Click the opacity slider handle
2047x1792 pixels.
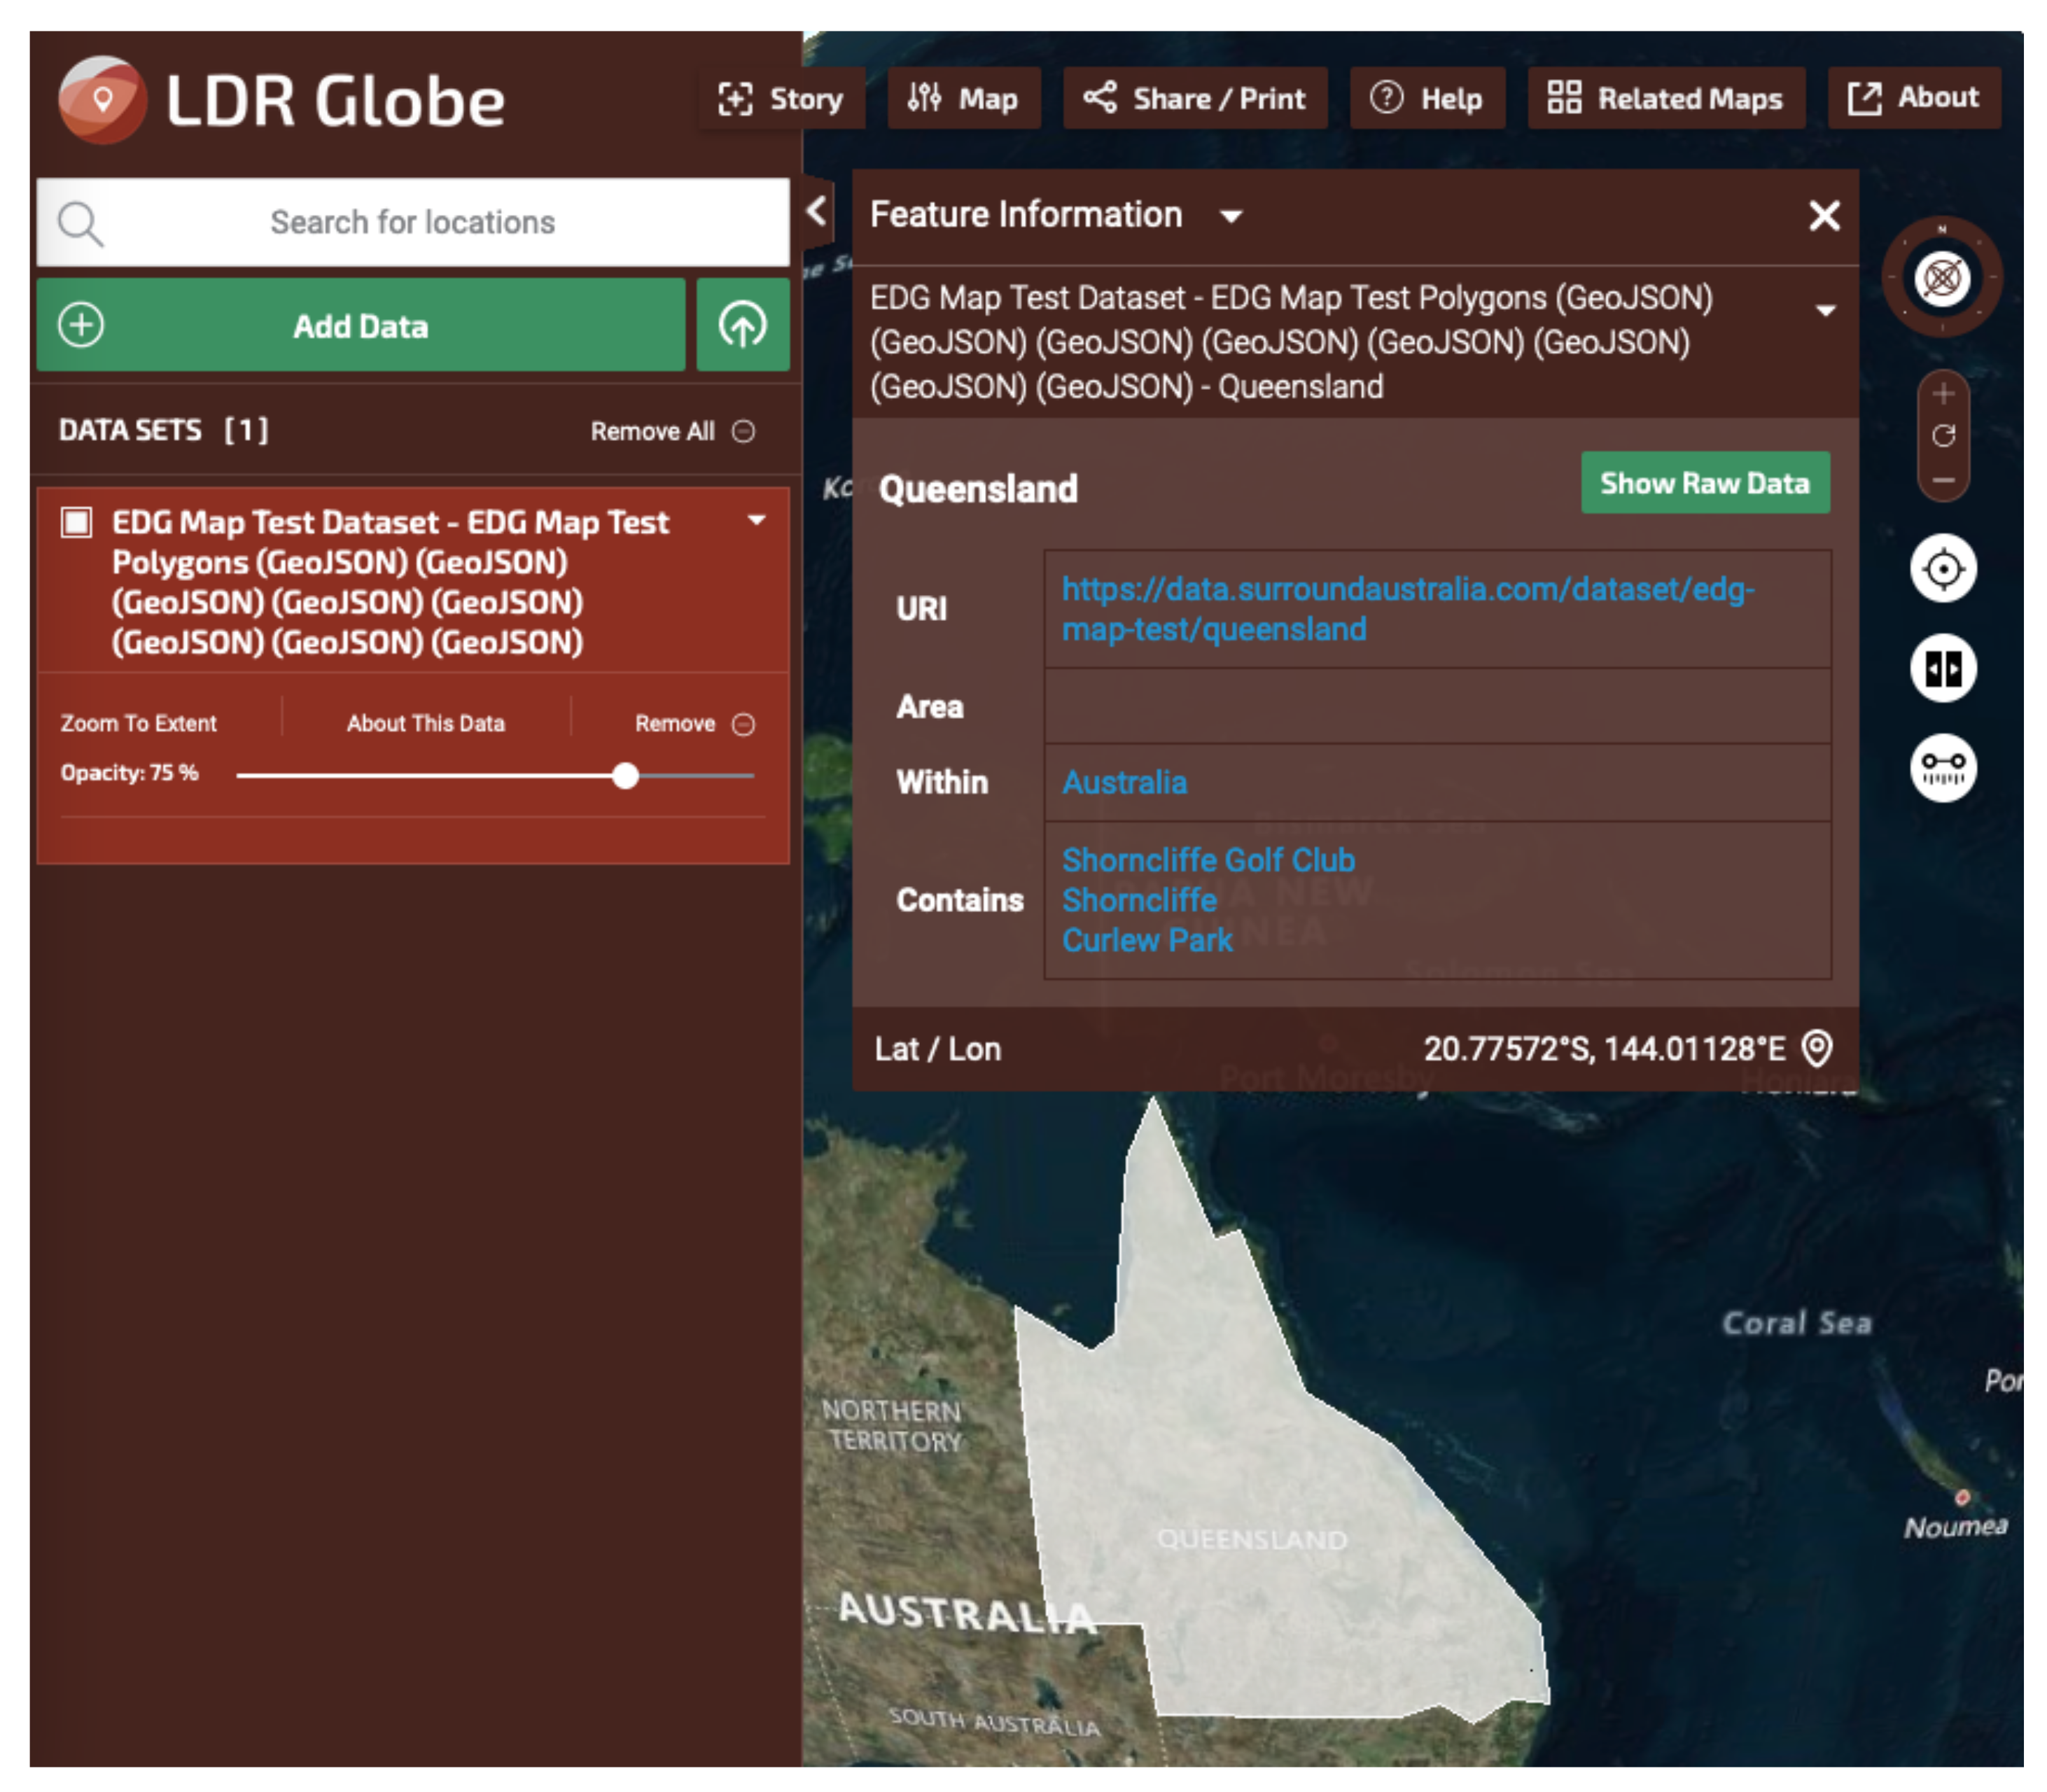[x=625, y=775]
